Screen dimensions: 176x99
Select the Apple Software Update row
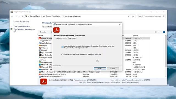click(x=45, y=43)
